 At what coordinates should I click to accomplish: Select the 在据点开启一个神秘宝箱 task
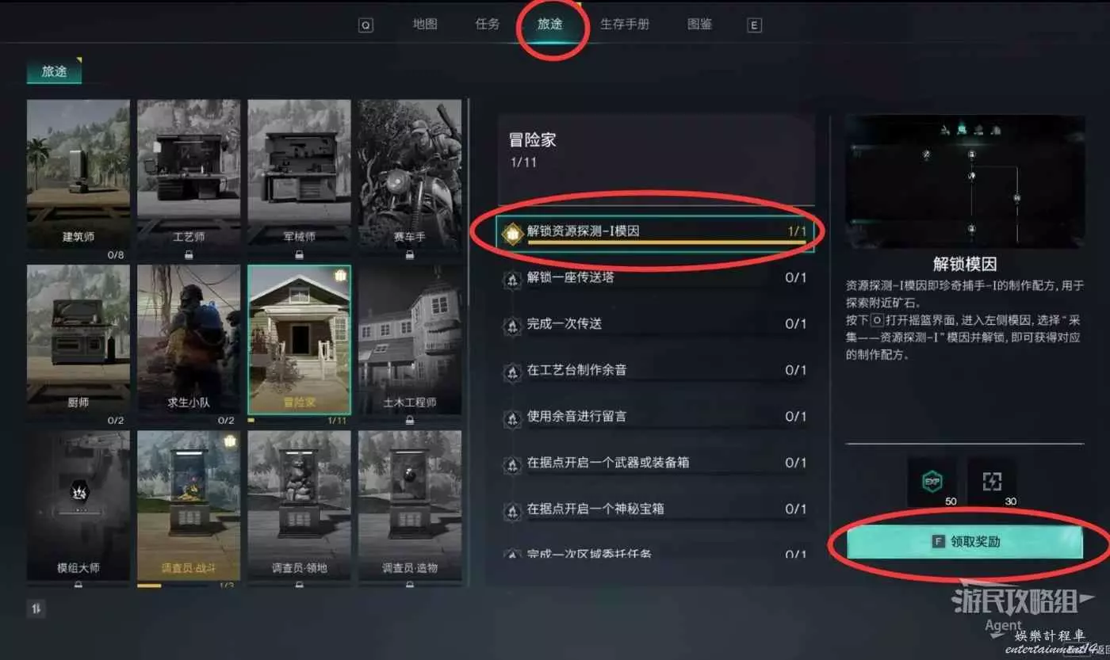tap(654, 509)
